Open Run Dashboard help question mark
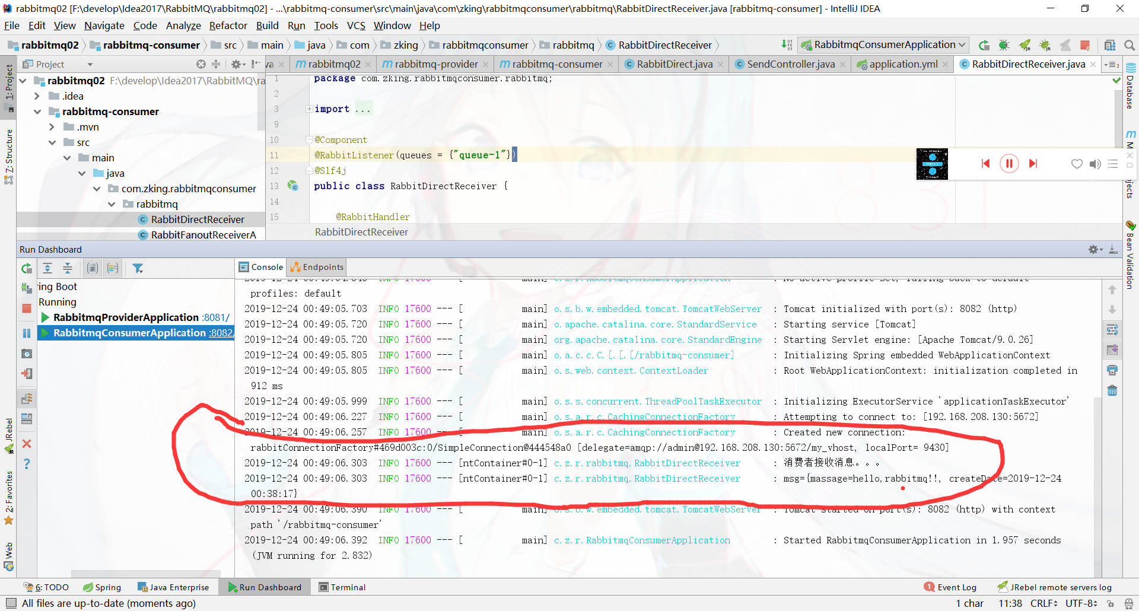 pyautogui.click(x=27, y=464)
